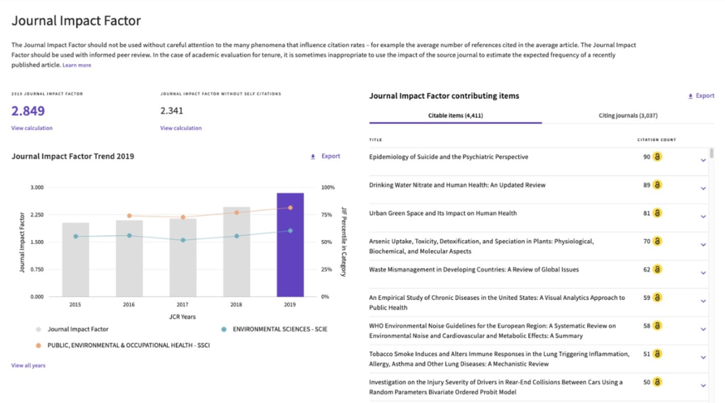Click the purple 2019 impact factor bar
The width and height of the screenshot is (725, 403).
coord(291,245)
